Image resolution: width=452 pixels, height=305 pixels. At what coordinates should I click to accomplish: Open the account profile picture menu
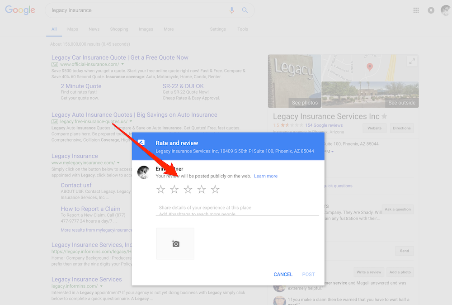pos(446,10)
